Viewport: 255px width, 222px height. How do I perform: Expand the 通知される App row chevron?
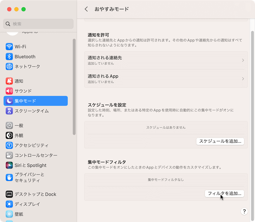pyautogui.click(x=243, y=79)
